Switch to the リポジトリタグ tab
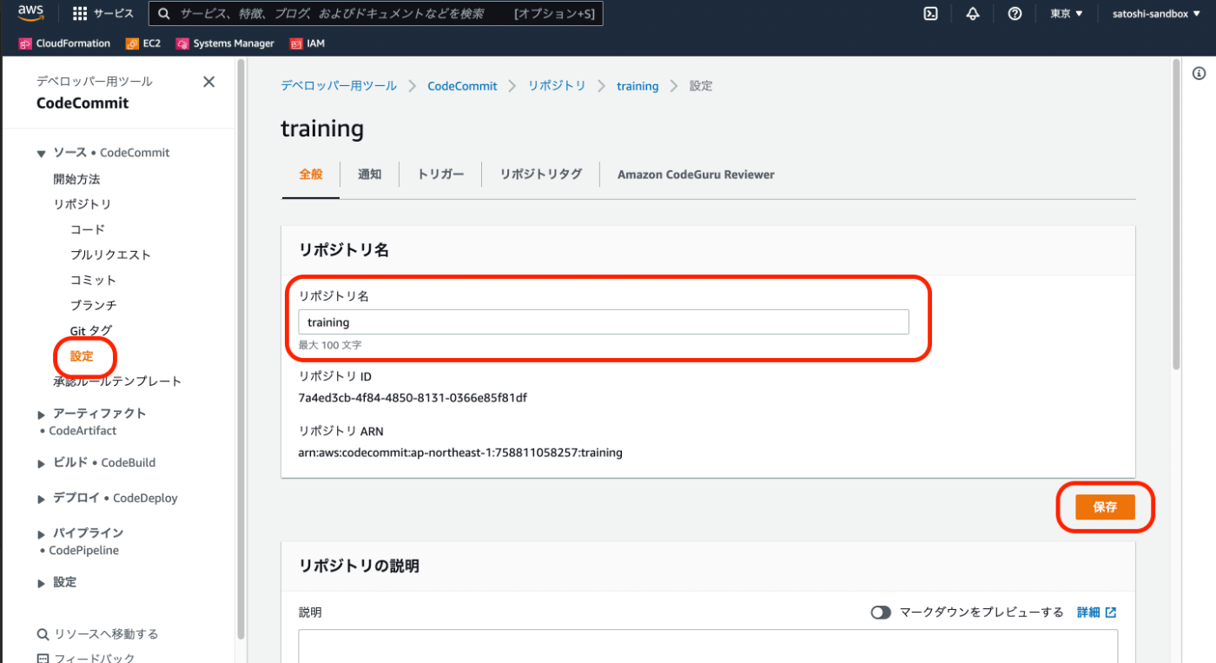Viewport: 1216px width, 663px height. 540,175
